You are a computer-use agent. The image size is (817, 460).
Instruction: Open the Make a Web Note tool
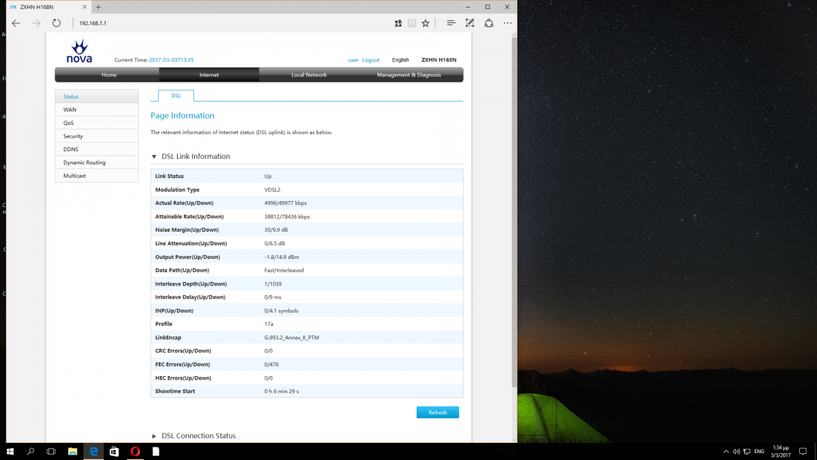coord(470,23)
